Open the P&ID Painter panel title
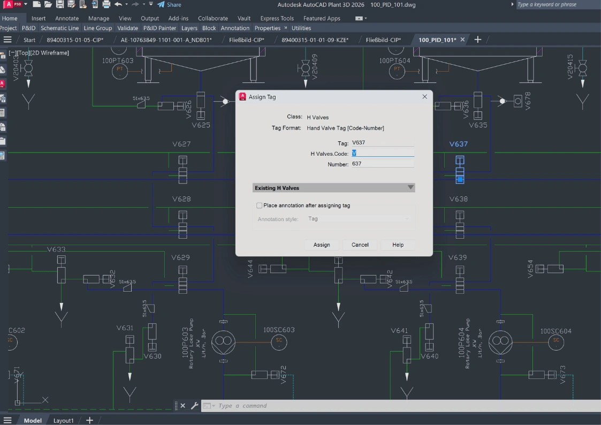This screenshot has height=425, width=601. point(159,28)
